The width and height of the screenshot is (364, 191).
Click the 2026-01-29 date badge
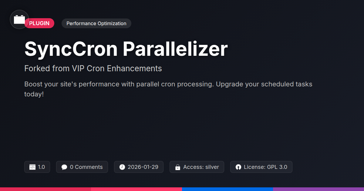tap(139, 167)
